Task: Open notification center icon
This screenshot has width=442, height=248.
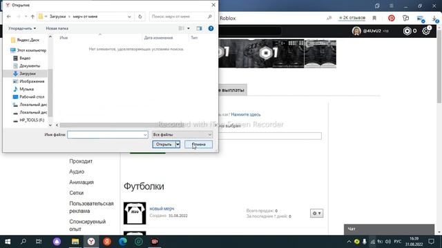Action: click(x=431, y=242)
